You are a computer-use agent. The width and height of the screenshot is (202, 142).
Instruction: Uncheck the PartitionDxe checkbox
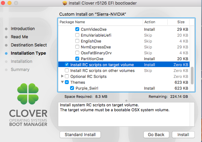pyautogui.click(x=77, y=59)
